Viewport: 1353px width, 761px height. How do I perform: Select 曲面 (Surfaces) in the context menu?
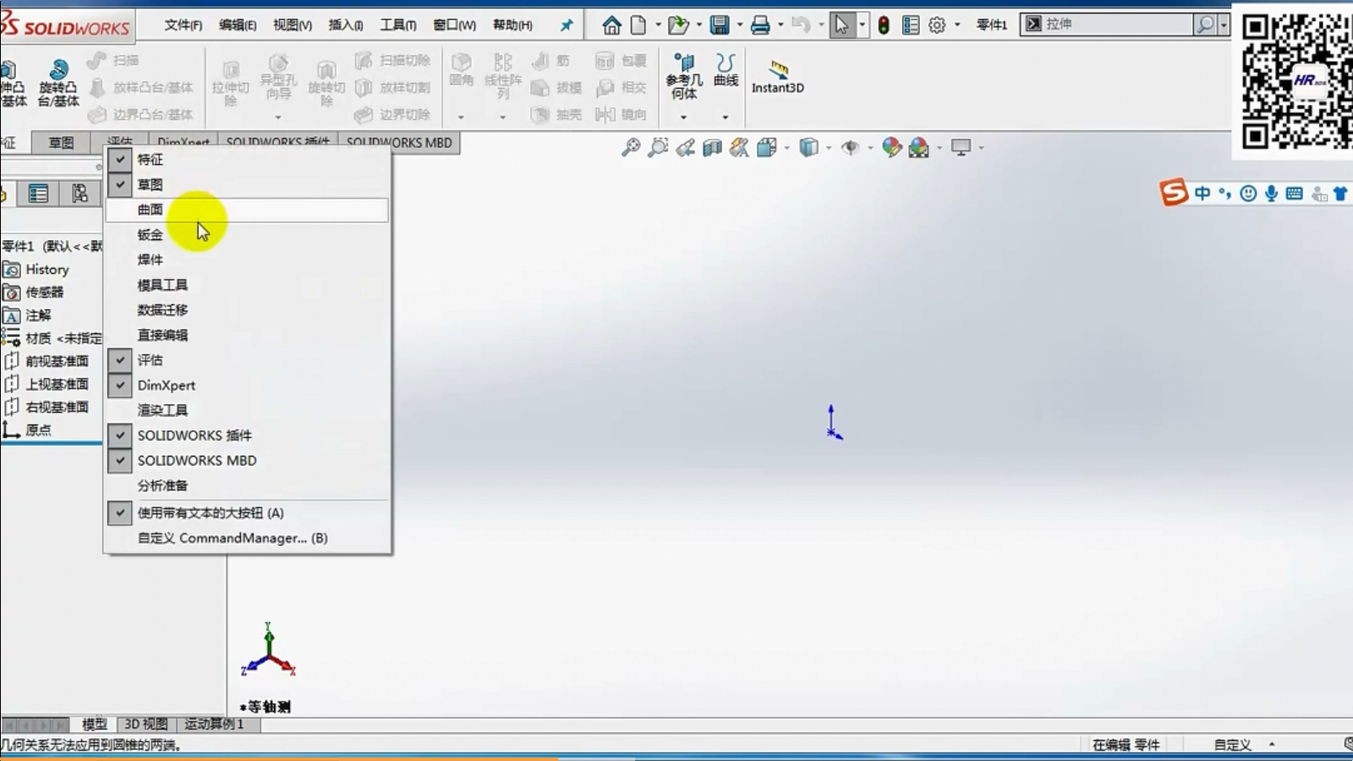click(x=151, y=210)
